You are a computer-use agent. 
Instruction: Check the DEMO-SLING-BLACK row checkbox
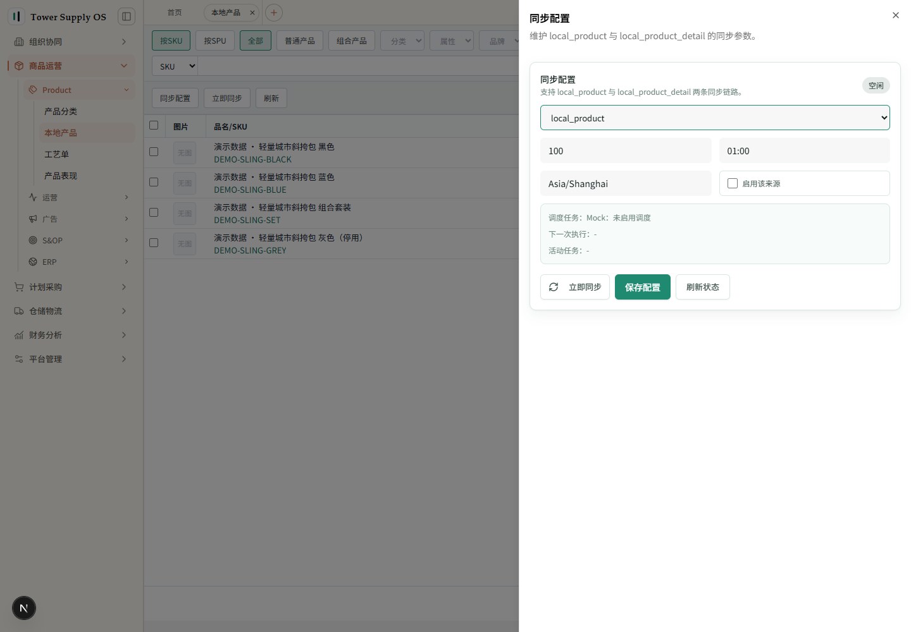[154, 152]
